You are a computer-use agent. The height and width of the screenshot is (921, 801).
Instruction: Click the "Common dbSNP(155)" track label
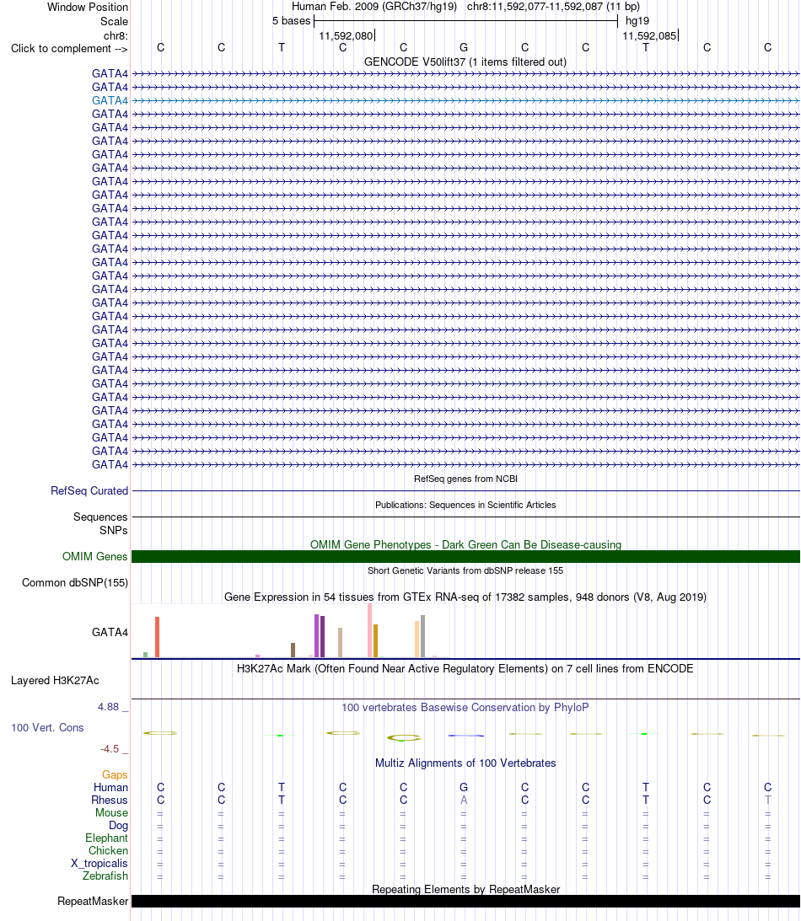pyautogui.click(x=75, y=582)
